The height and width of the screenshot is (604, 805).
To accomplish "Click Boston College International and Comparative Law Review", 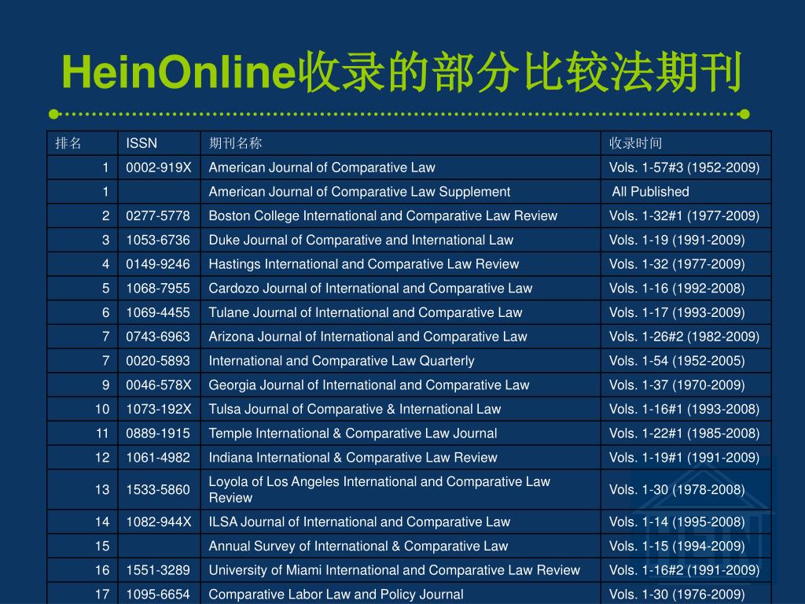I will click(383, 215).
